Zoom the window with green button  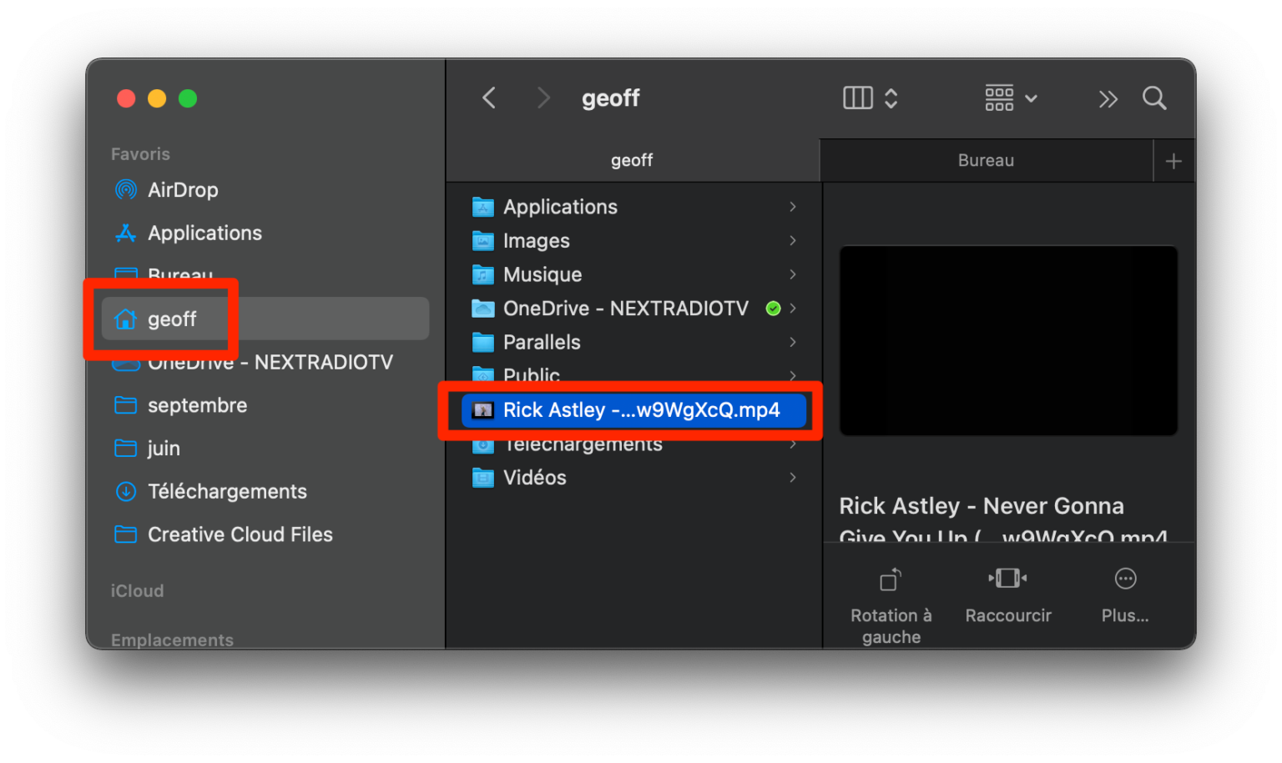coord(188,98)
